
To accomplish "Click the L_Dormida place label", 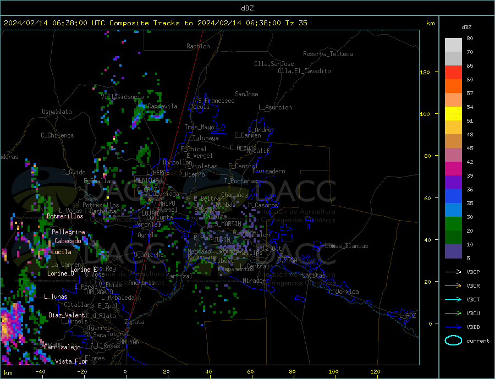I will tap(344, 292).
